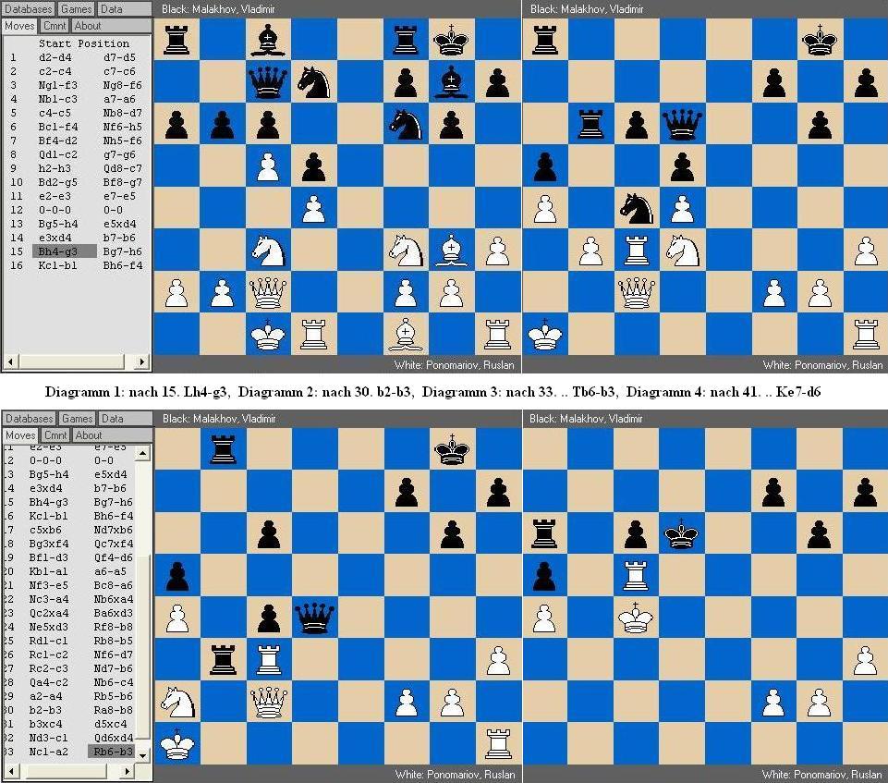Switch to the Games tab in top panel
Viewport: 888px width, 783px height.
click(x=77, y=8)
